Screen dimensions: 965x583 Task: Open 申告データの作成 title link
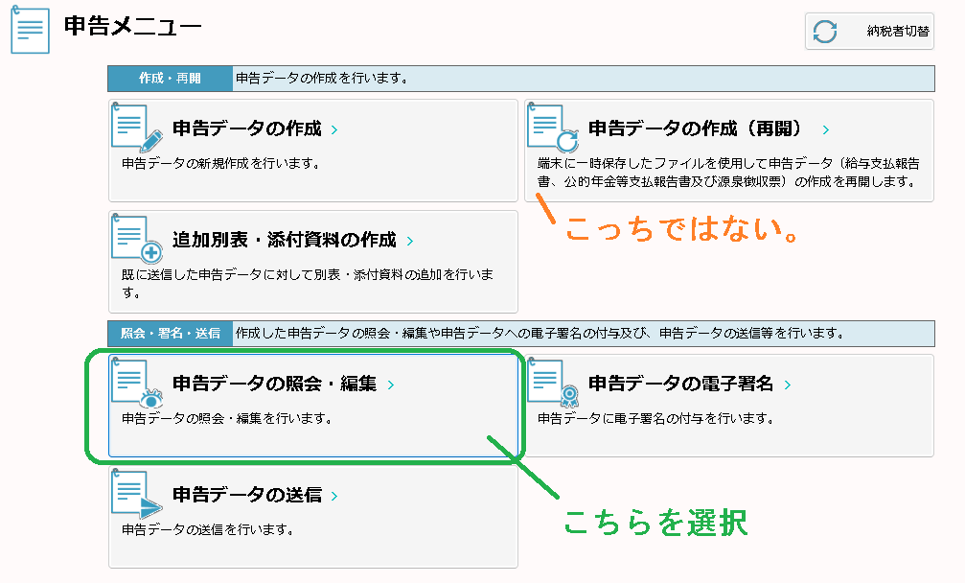(x=247, y=129)
